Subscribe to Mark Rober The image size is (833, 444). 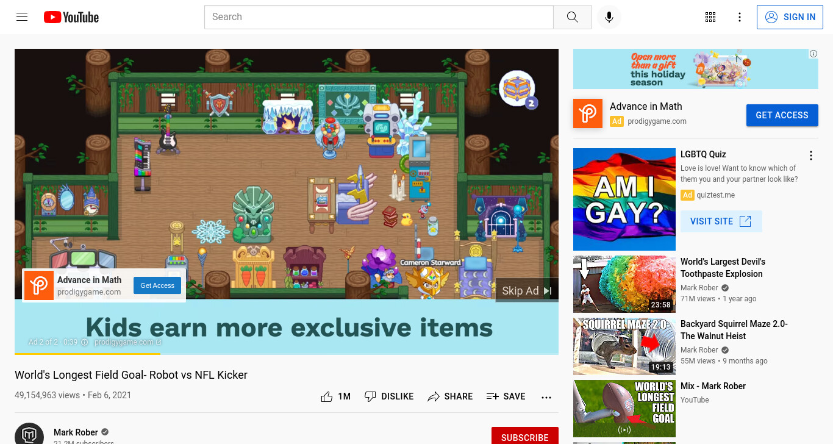(524, 437)
